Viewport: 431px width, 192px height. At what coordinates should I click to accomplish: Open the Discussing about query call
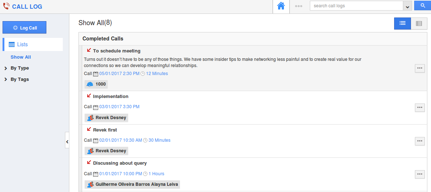coord(120,163)
